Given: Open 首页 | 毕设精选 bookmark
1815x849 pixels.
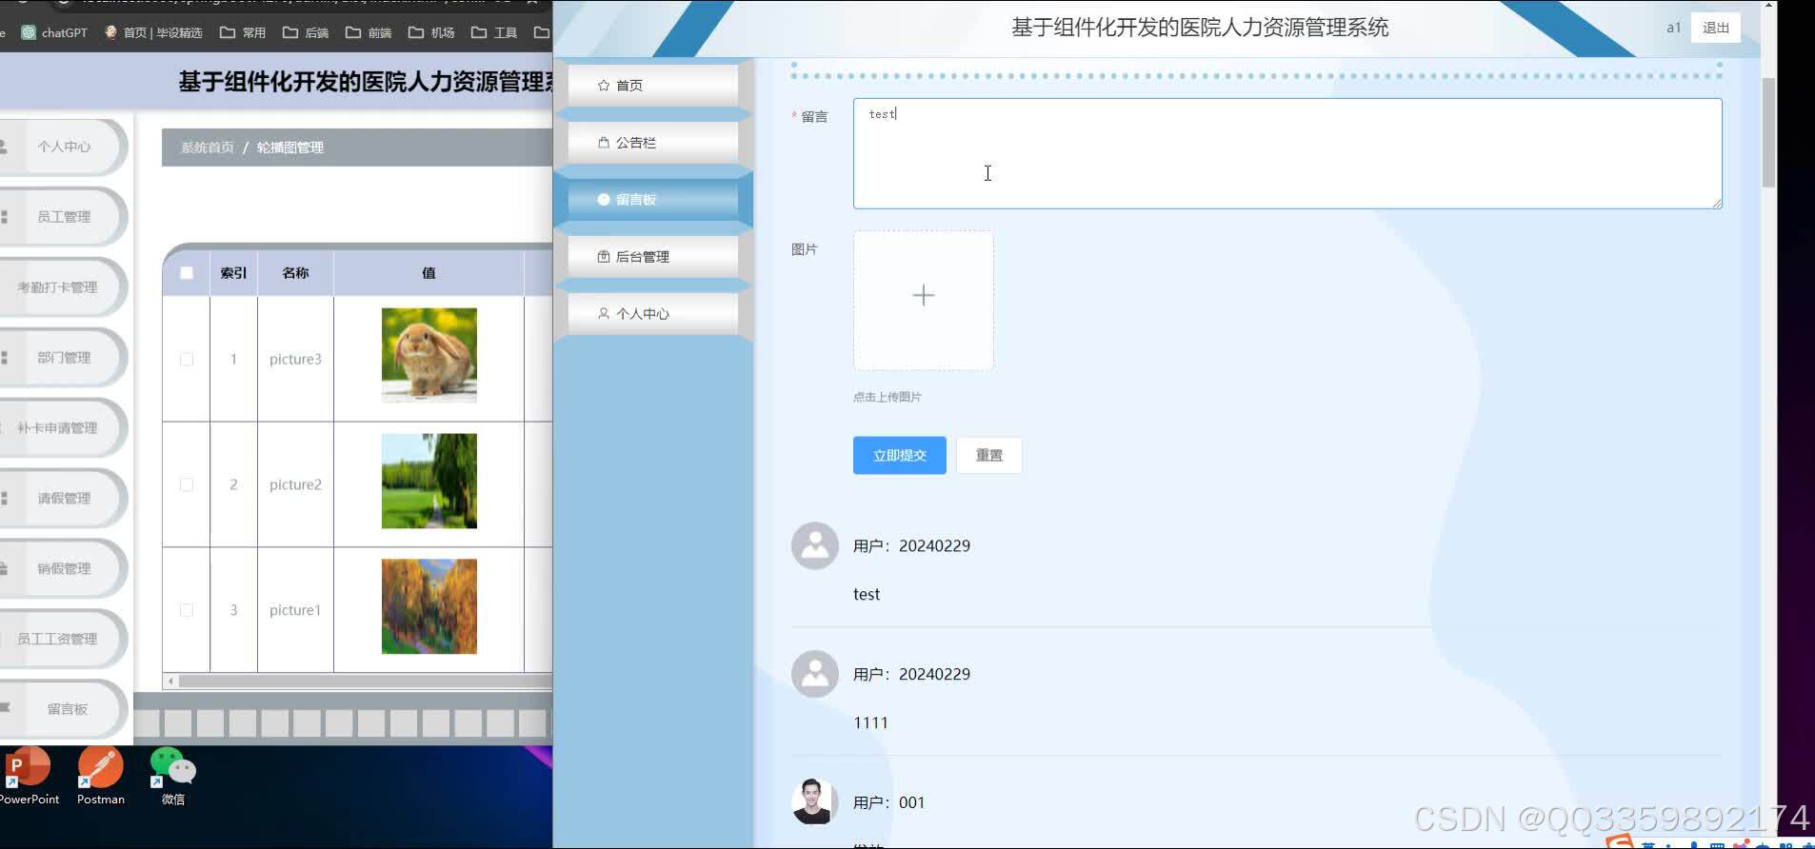Looking at the screenshot, I should [153, 32].
